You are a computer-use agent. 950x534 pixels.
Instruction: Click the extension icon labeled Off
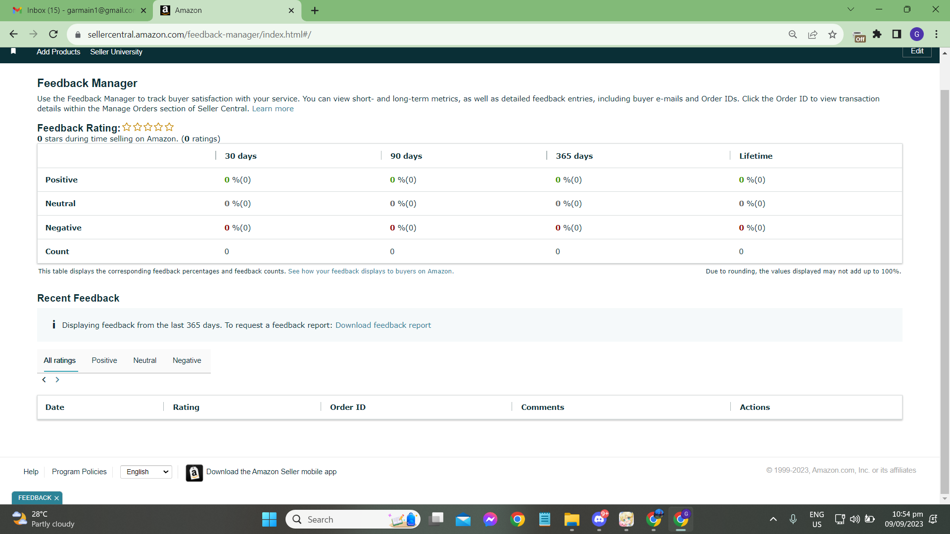click(x=859, y=36)
